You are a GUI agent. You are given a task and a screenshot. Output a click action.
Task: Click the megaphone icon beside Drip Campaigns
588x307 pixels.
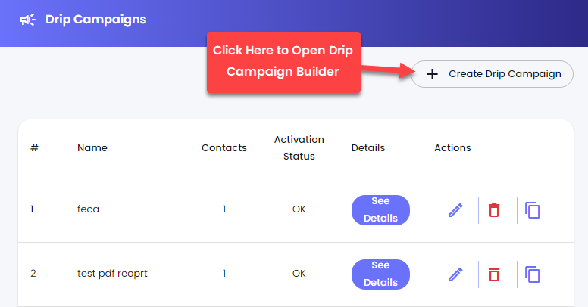[27, 20]
